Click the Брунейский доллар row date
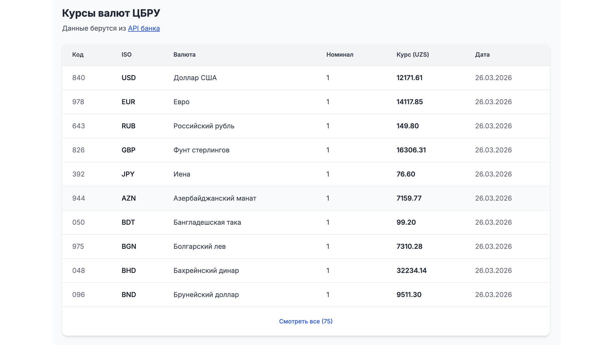This screenshot has width=614, height=345. click(493, 295)
